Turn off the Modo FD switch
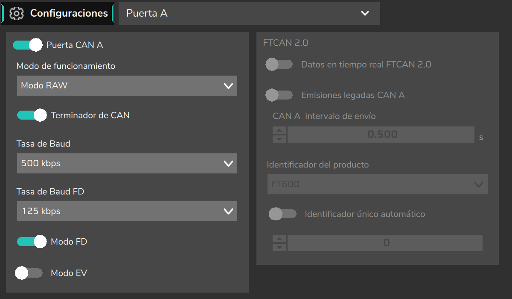512x299 pixels. (32, 241)
